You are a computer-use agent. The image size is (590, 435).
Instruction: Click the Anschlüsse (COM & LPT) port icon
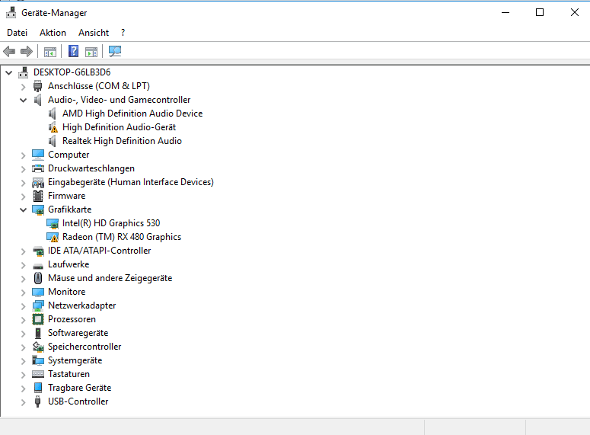point(37,86)
